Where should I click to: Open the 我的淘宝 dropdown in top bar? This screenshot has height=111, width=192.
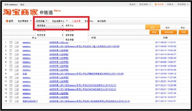coord(145,4)
